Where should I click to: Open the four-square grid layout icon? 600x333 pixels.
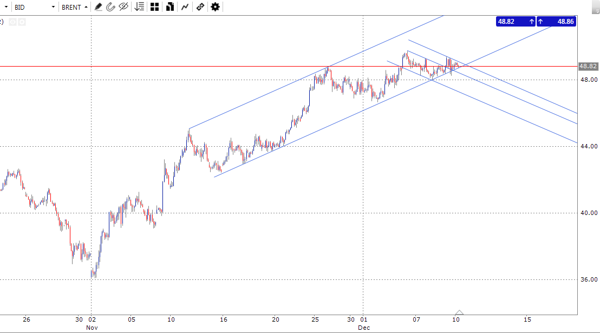coord(154,7)
